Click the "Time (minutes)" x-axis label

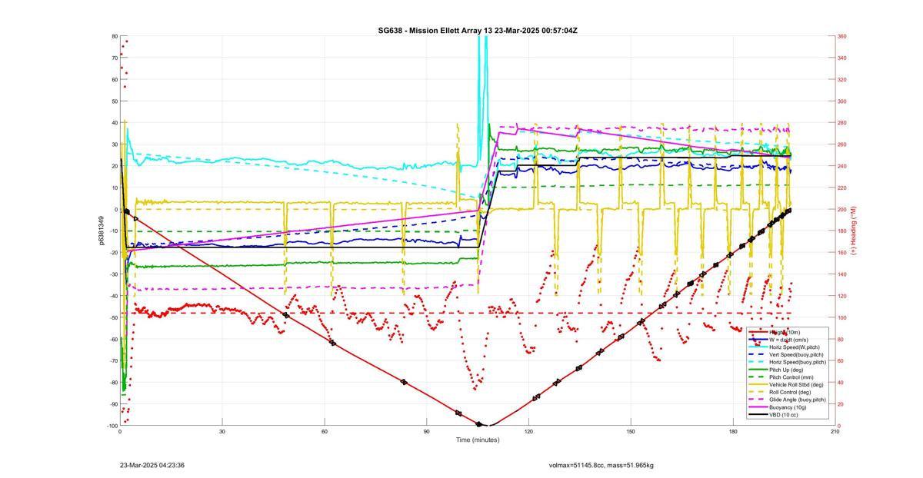click(x=477, y=440)
